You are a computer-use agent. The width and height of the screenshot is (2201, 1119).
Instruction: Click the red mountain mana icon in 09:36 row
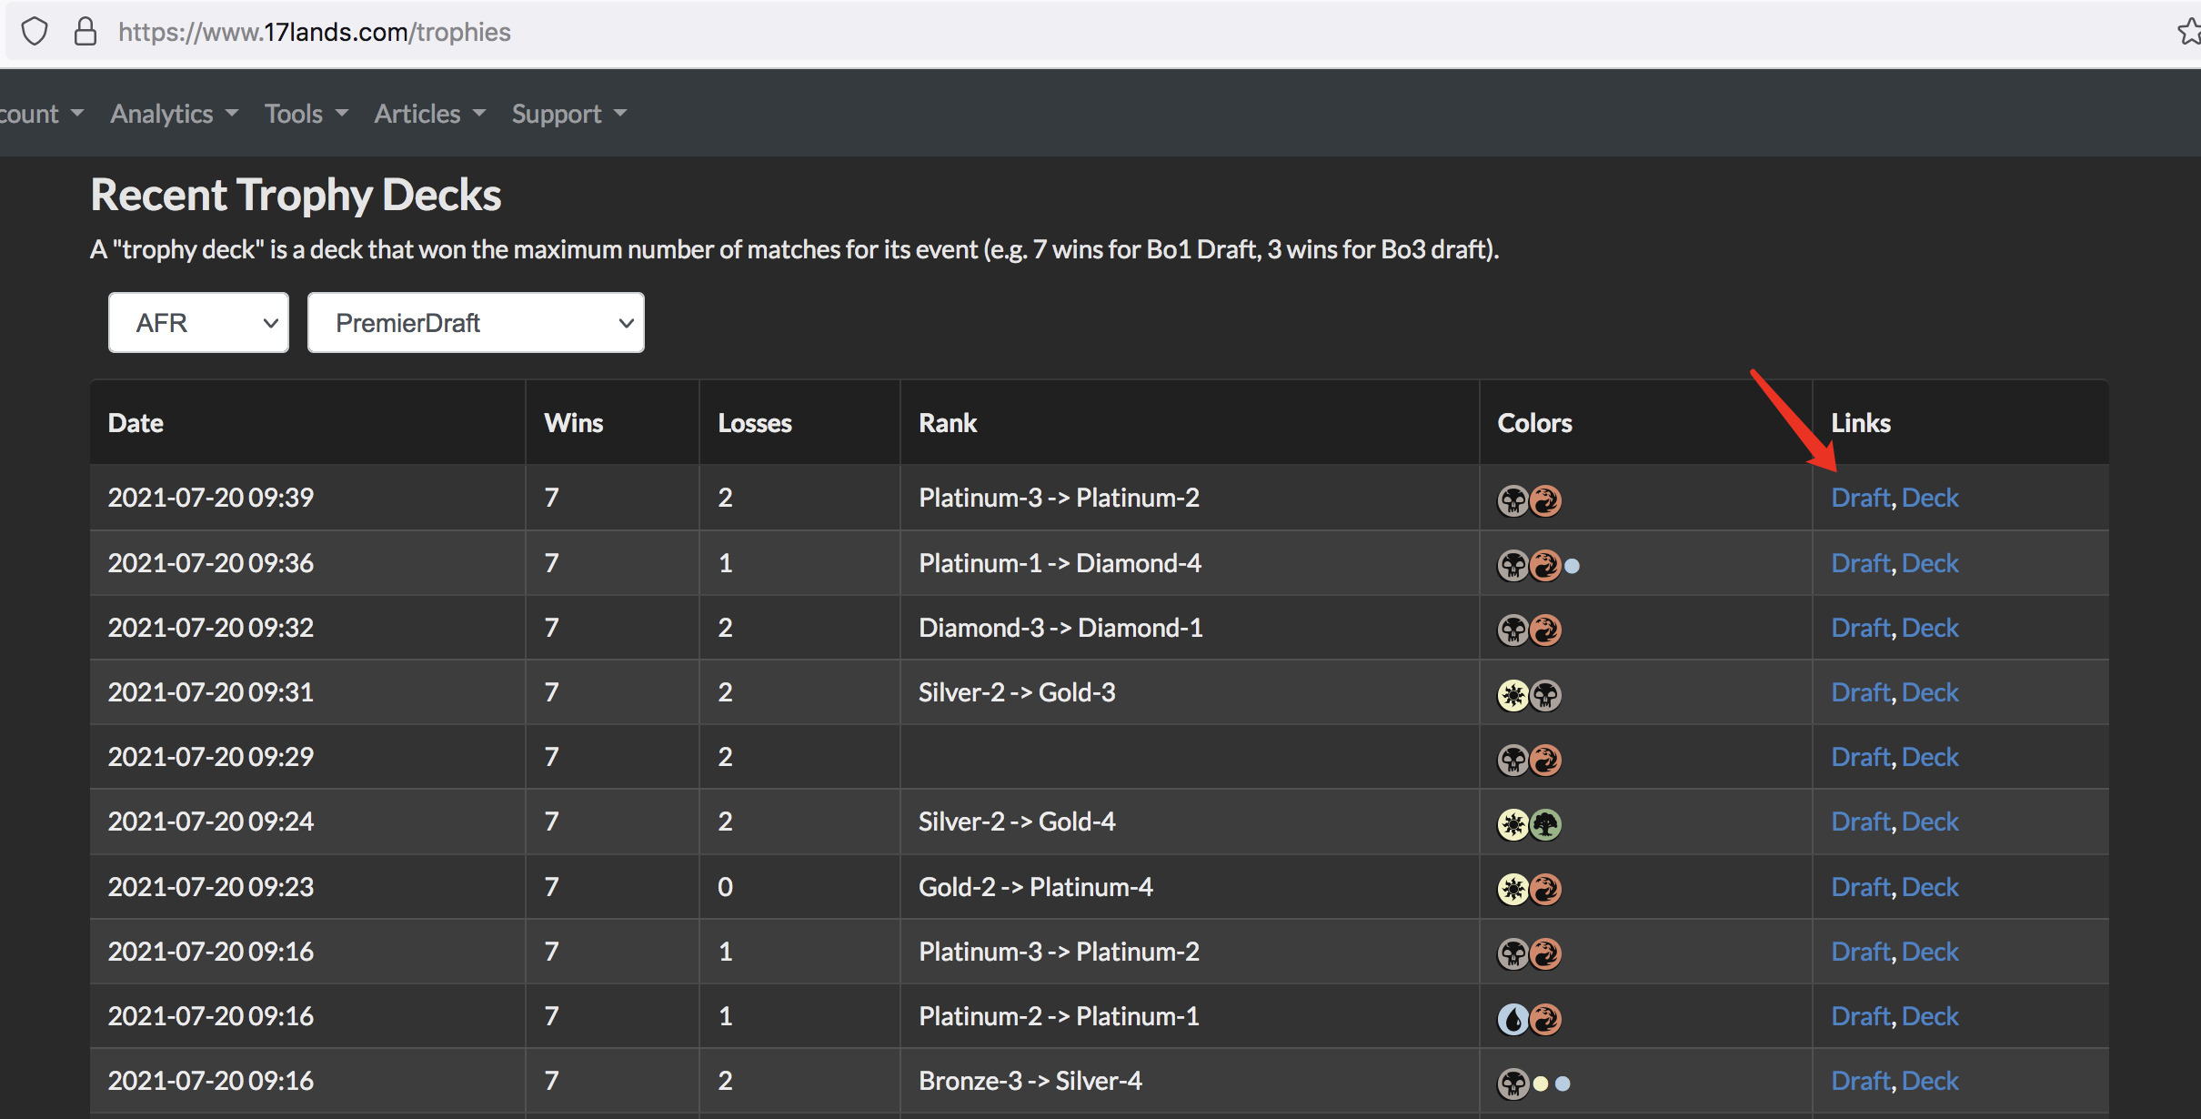coord(1545,565)
